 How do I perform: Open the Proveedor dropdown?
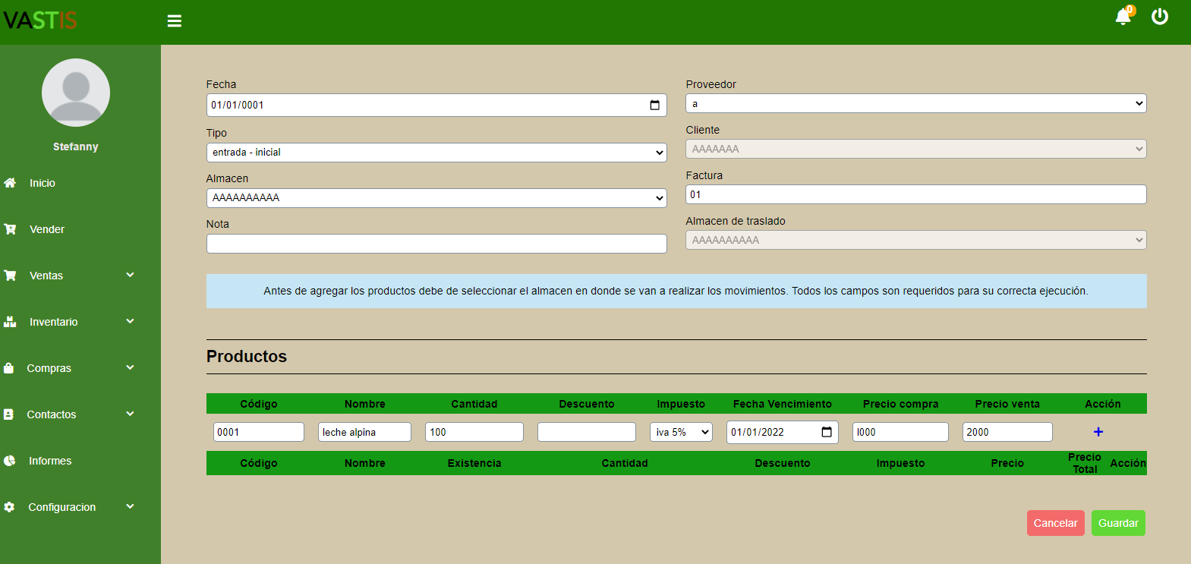(x=915, y=104)
